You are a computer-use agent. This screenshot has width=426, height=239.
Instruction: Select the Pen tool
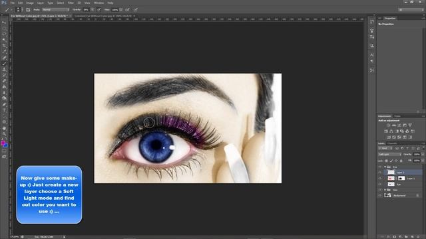click(x=4, y=104)
